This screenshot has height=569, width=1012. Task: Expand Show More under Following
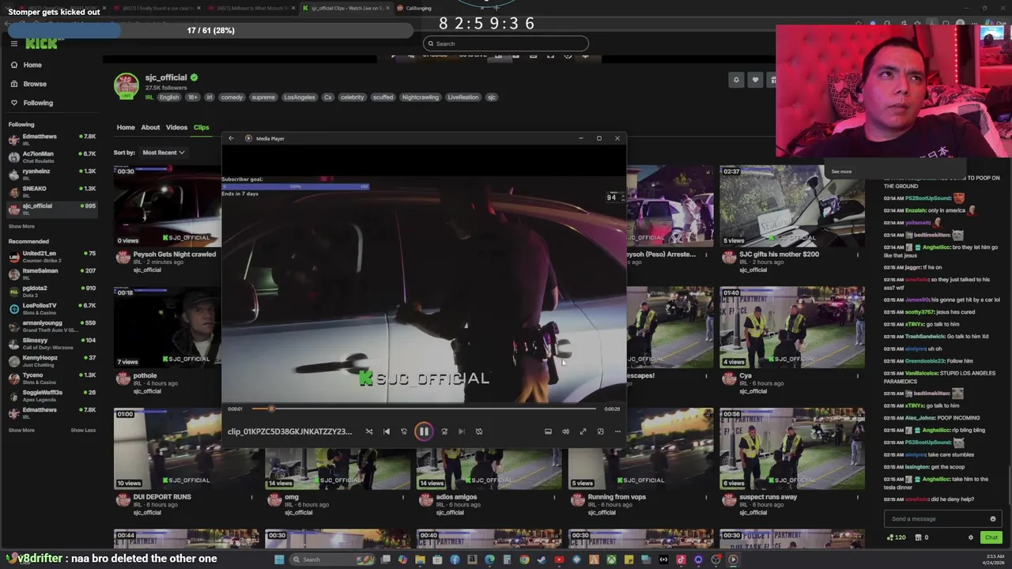click(x=21, y=226)
